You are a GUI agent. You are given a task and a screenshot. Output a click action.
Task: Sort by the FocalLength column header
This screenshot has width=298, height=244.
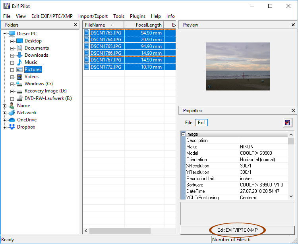click(x=144, y=25)
